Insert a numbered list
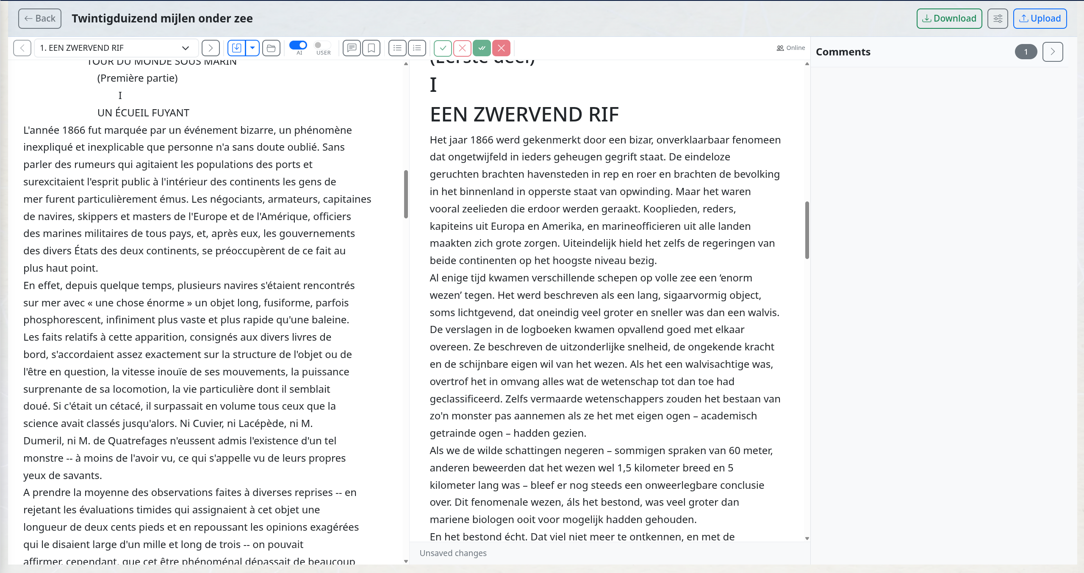Viewport: 1084px width, 573px height. 417,48
